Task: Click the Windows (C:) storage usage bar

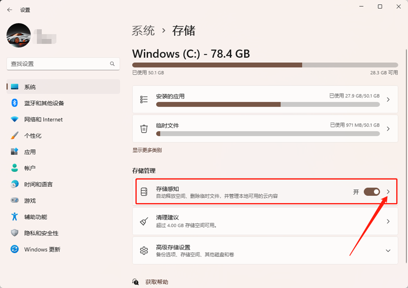Action: tap(265, 65)
